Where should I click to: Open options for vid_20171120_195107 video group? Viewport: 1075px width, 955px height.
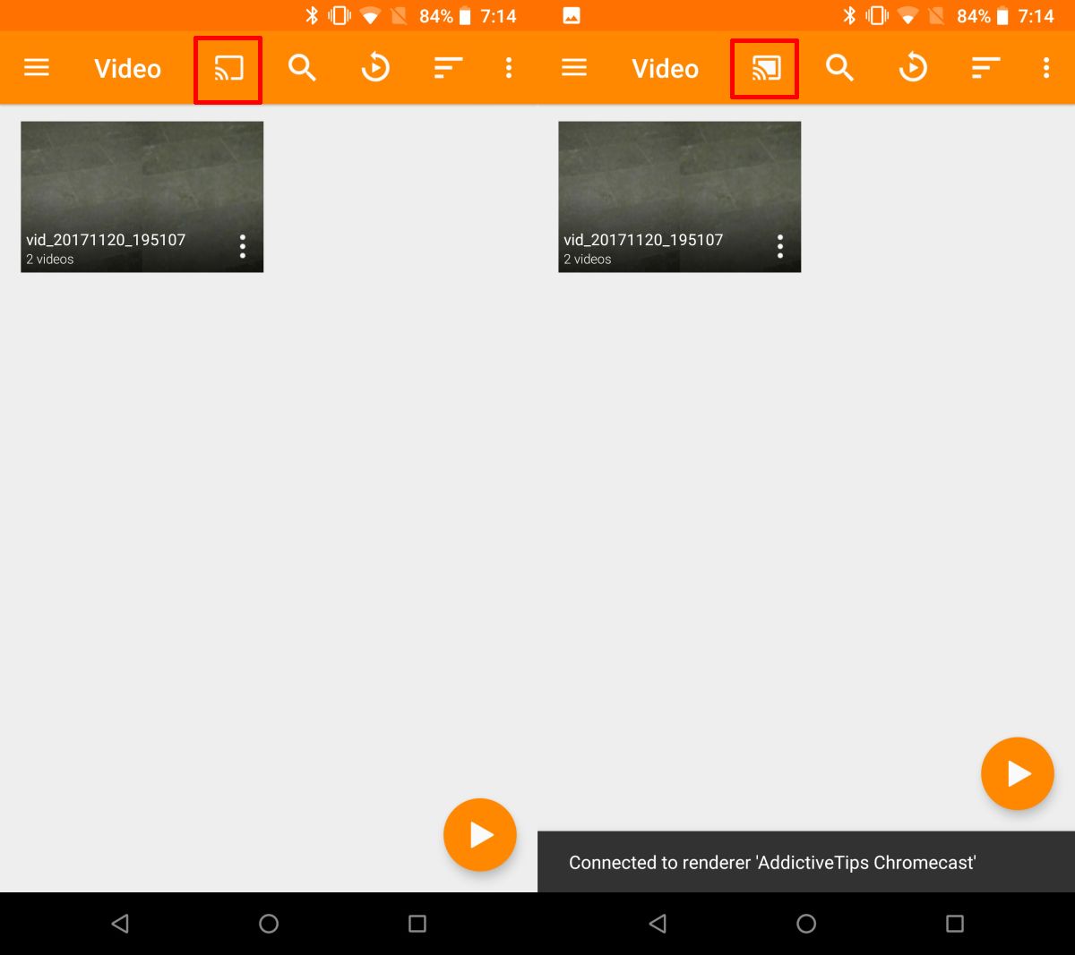pyautogui.click(x=242, y=246)
